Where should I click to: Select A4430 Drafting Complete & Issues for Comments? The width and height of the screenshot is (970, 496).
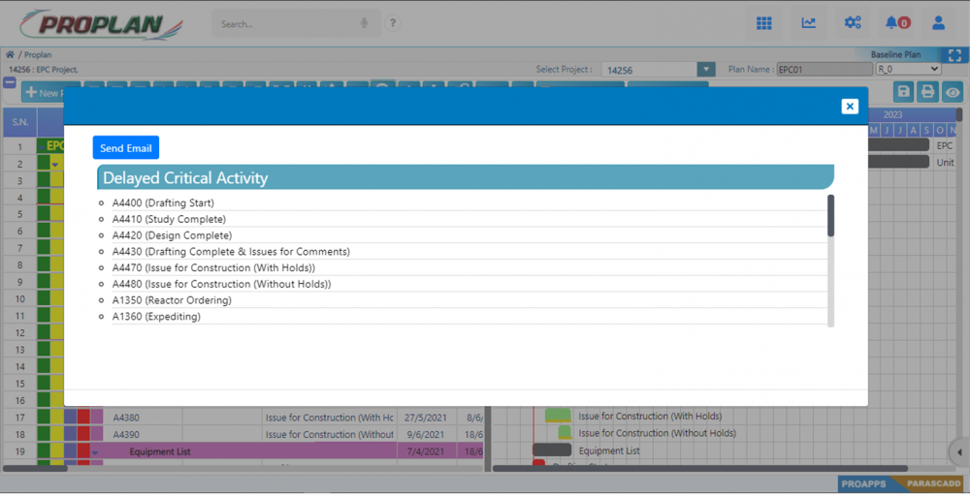click(x=231, y=252)
